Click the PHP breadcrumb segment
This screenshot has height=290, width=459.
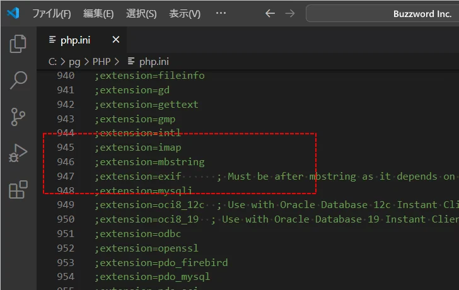(x=102, y=62)
